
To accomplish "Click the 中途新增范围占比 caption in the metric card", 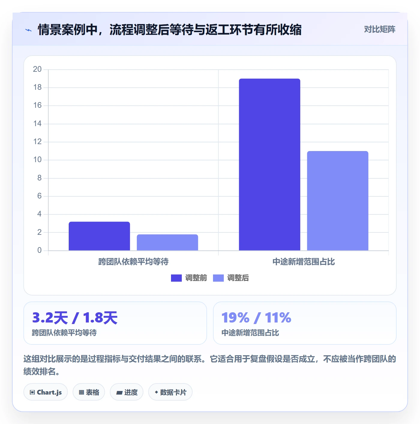I will (250, 333).
